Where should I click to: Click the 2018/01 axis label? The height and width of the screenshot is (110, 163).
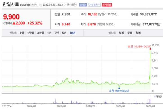90,106
